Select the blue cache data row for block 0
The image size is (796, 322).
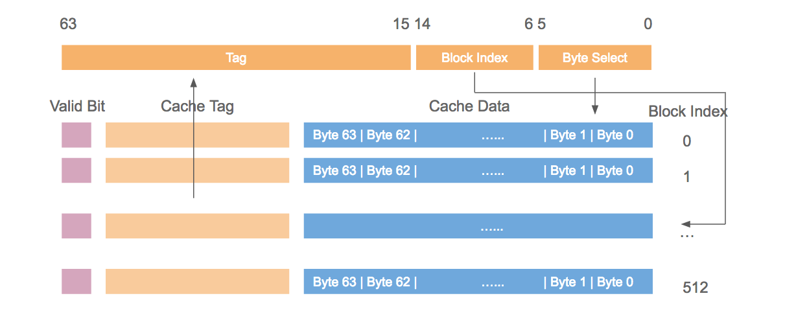478,135
